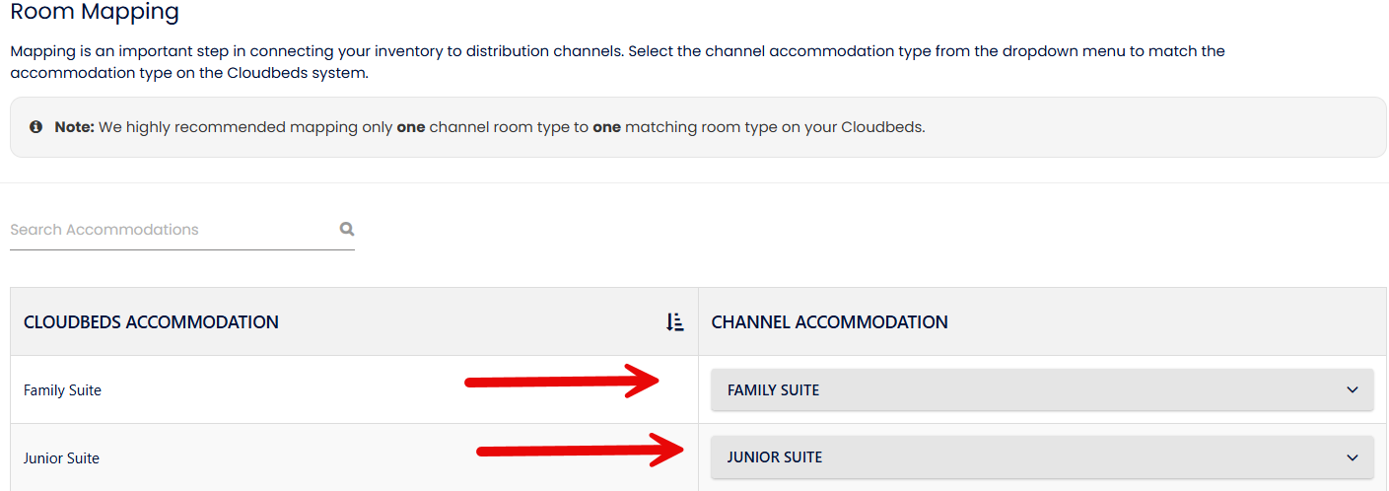Click the info icon beside Note
The image size is (1389, 491).
tap(36, 127)
